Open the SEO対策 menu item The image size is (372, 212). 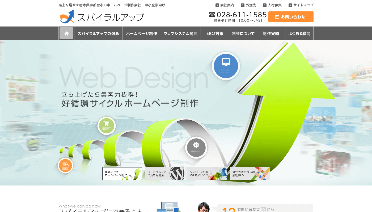(215, 33)
